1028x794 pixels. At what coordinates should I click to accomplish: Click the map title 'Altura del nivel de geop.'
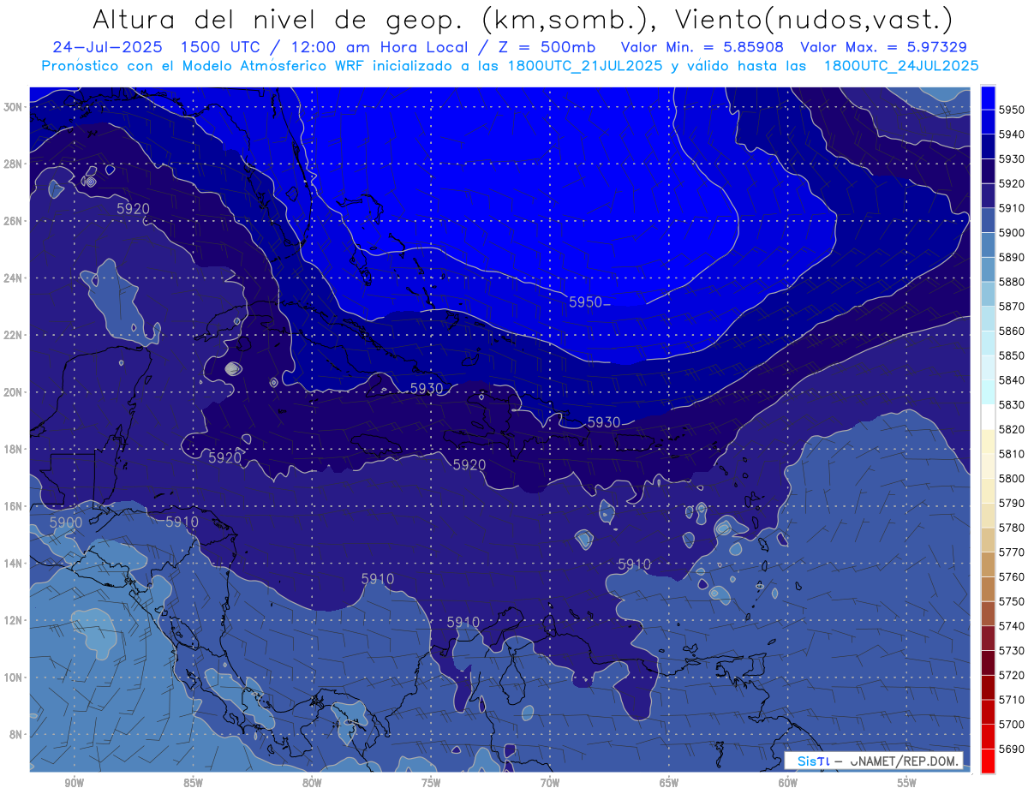278,19
